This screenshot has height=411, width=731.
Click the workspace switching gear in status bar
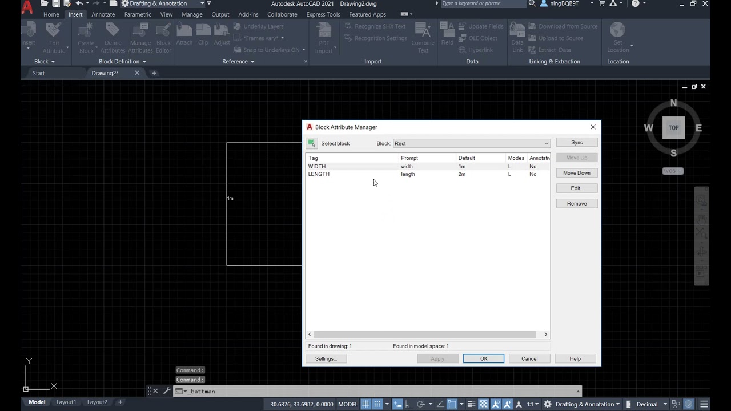(548, 404)
